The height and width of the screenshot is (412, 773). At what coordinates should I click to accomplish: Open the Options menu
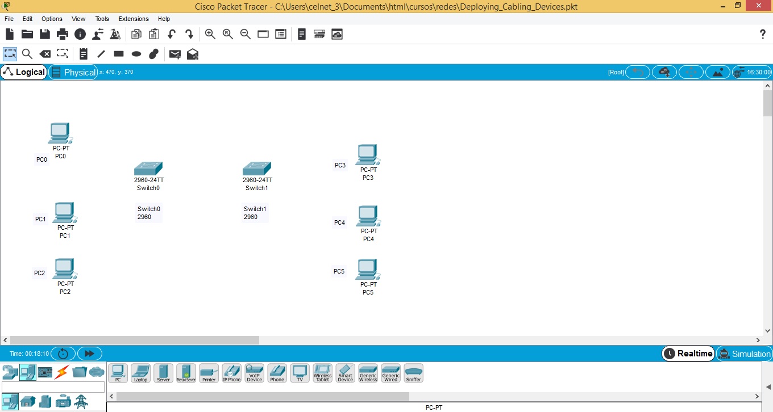[x=52, y=19]
